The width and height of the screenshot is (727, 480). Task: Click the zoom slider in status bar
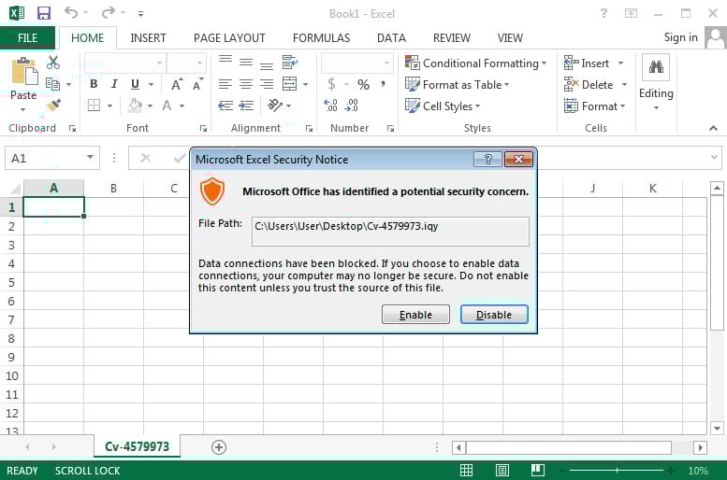(617, 471)
